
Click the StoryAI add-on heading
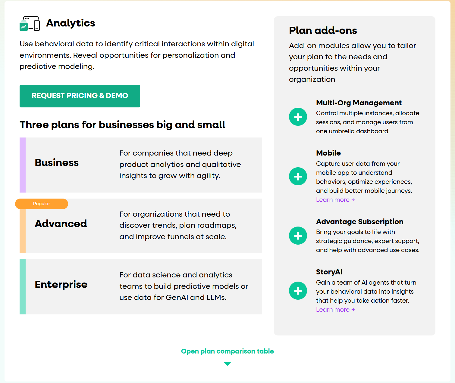pos(329,272)
